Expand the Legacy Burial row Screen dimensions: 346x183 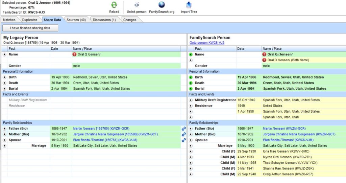tap(5, 89)
